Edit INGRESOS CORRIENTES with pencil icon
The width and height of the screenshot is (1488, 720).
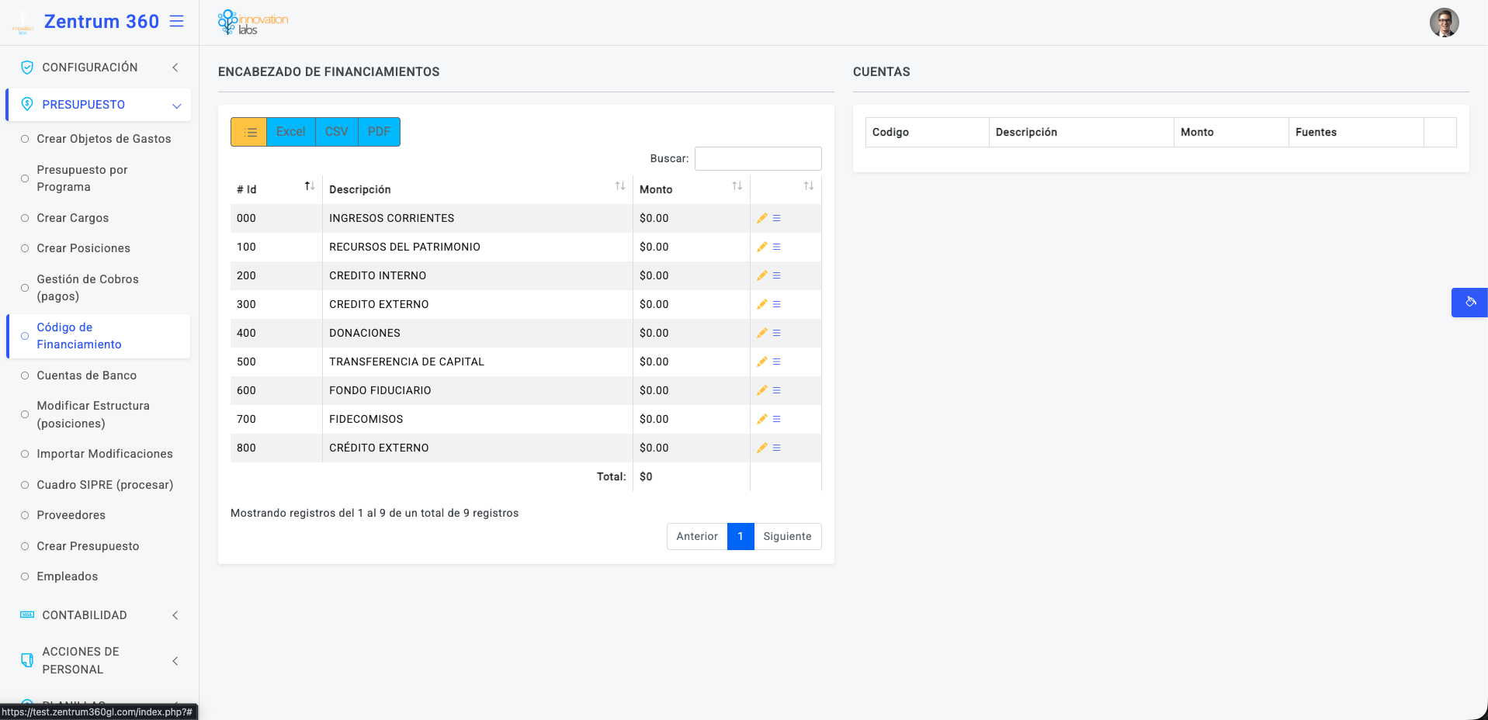coord(762,218)
